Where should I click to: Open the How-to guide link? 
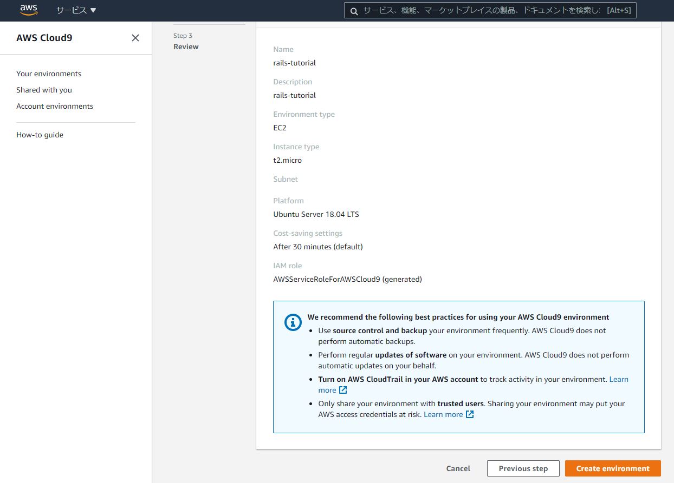(x=40, y=135)
